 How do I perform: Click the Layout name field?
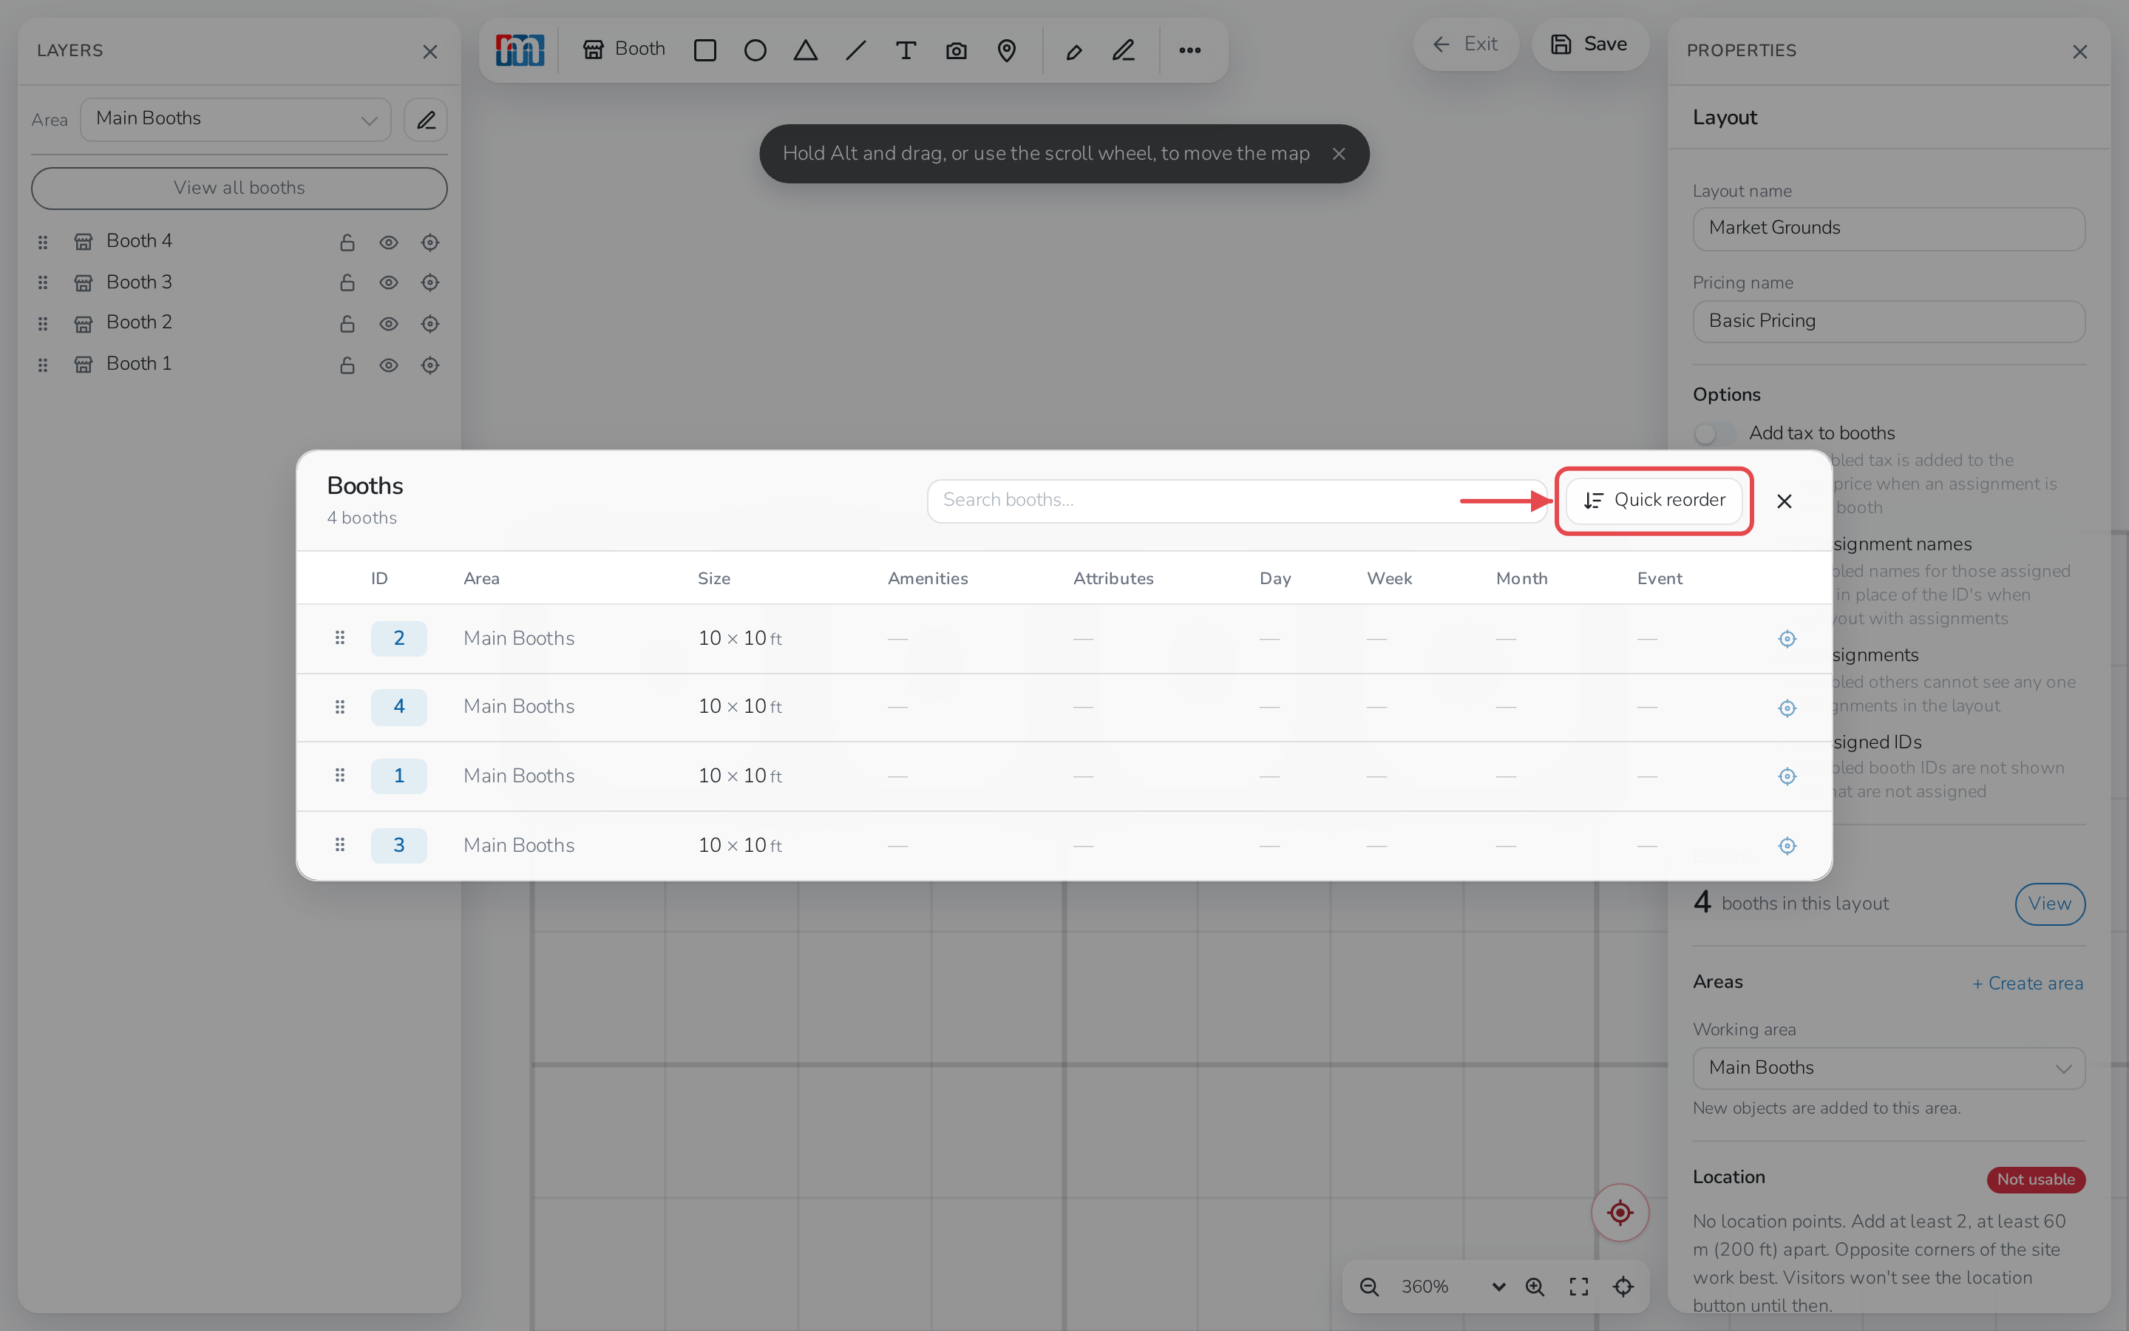pos(1889,229)
